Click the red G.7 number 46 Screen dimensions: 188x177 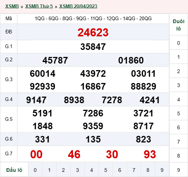[74, 154]
